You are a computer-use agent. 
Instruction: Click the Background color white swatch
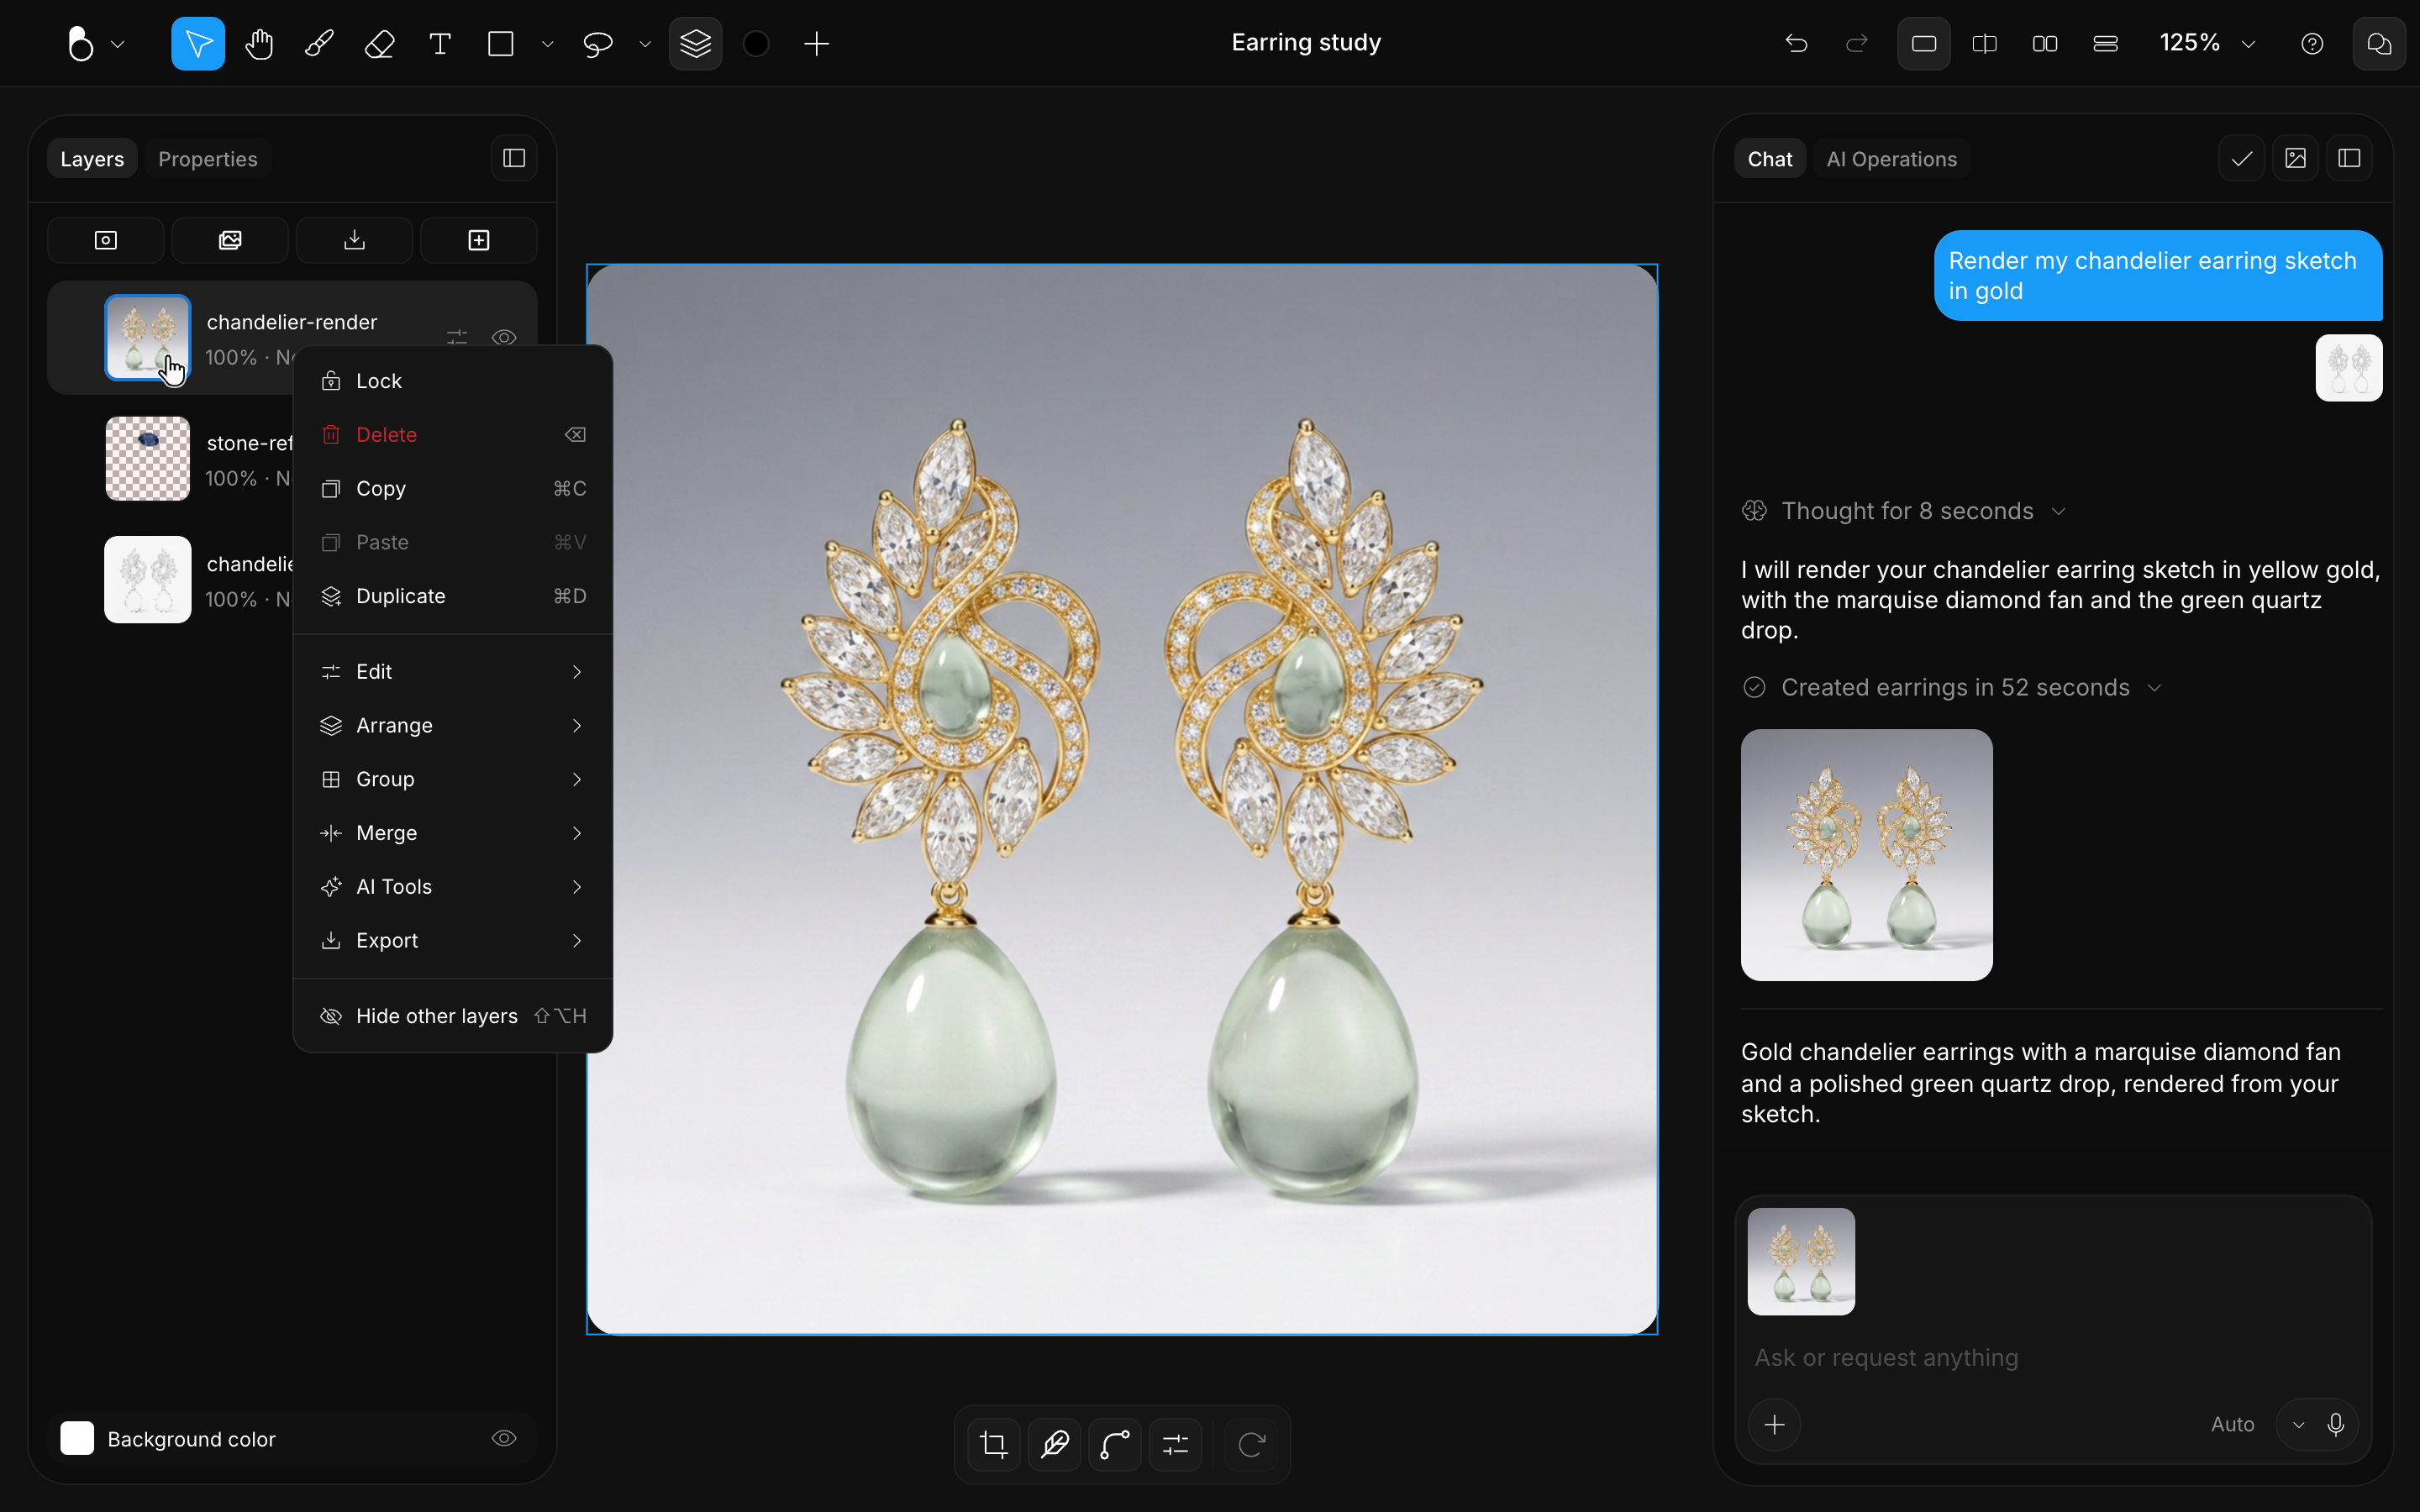click(77, 1438)
